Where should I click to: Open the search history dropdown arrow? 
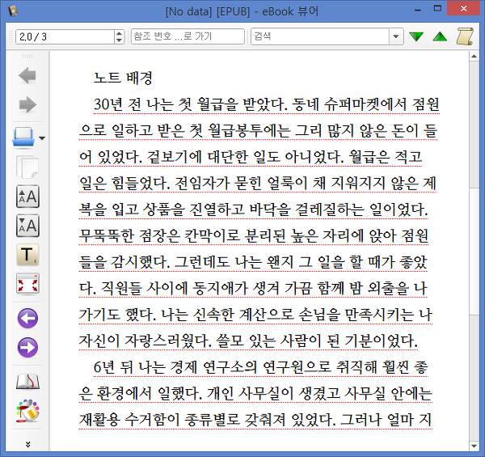(396, 36)
